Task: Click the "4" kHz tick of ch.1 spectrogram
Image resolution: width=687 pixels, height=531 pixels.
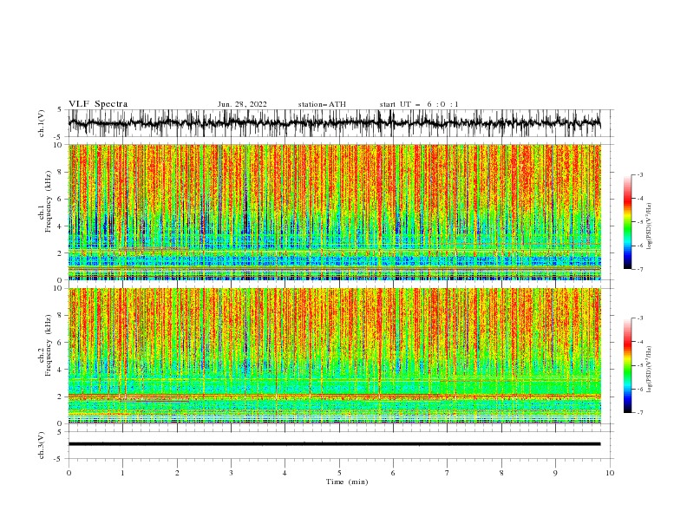Action: (x=61, y=226)
